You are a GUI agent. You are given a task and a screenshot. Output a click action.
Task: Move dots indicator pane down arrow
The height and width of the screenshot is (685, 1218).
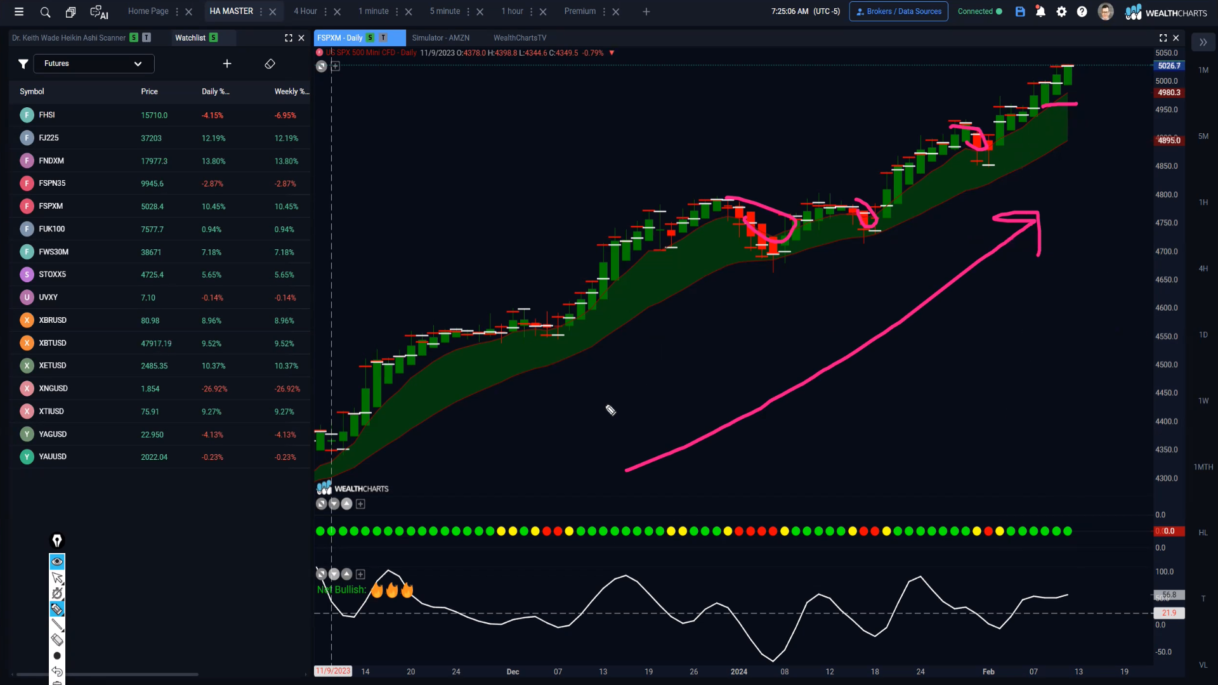[x=334, y=504]
